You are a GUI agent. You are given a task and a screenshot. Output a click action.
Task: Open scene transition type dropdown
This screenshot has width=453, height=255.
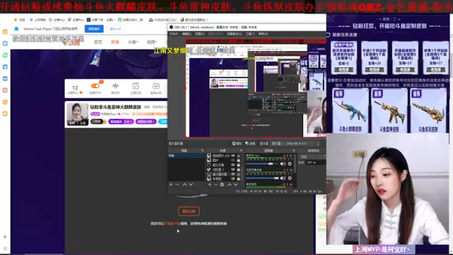coord(313,157)
